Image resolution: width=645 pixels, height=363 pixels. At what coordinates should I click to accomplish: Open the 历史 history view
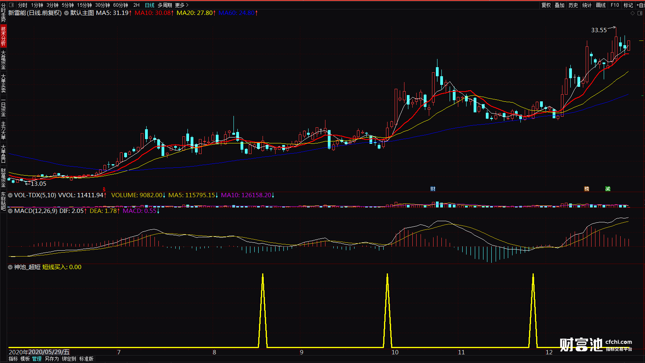[x=573, y=5]
